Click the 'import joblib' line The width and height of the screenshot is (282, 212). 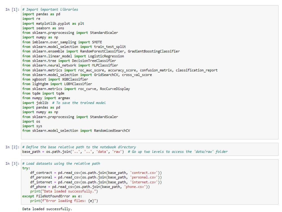click(64, 103)
